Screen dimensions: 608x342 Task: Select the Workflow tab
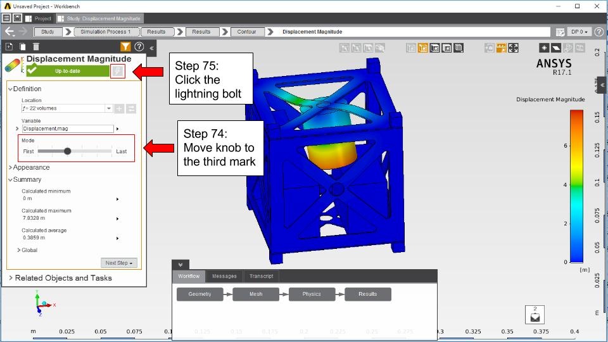189,276
